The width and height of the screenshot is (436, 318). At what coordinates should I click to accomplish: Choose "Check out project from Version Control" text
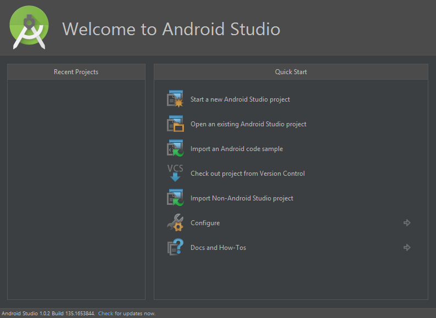(x=248, y=174)
